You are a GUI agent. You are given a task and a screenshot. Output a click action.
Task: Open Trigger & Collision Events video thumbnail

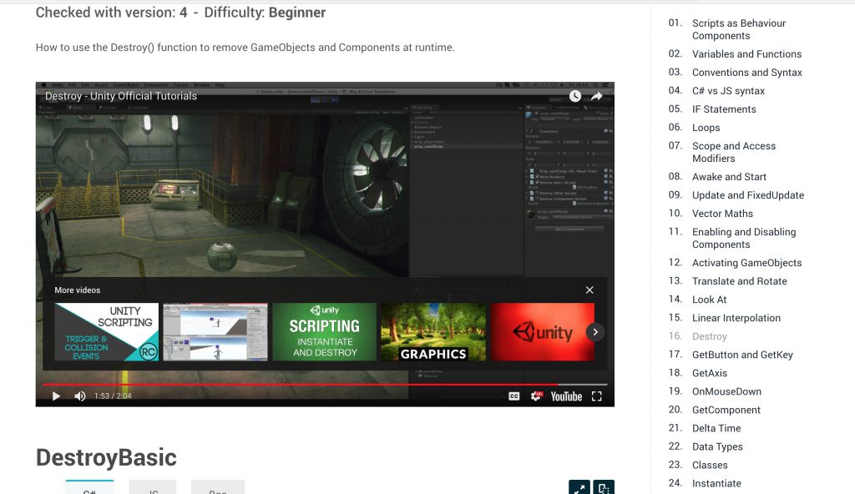point(106,332)
